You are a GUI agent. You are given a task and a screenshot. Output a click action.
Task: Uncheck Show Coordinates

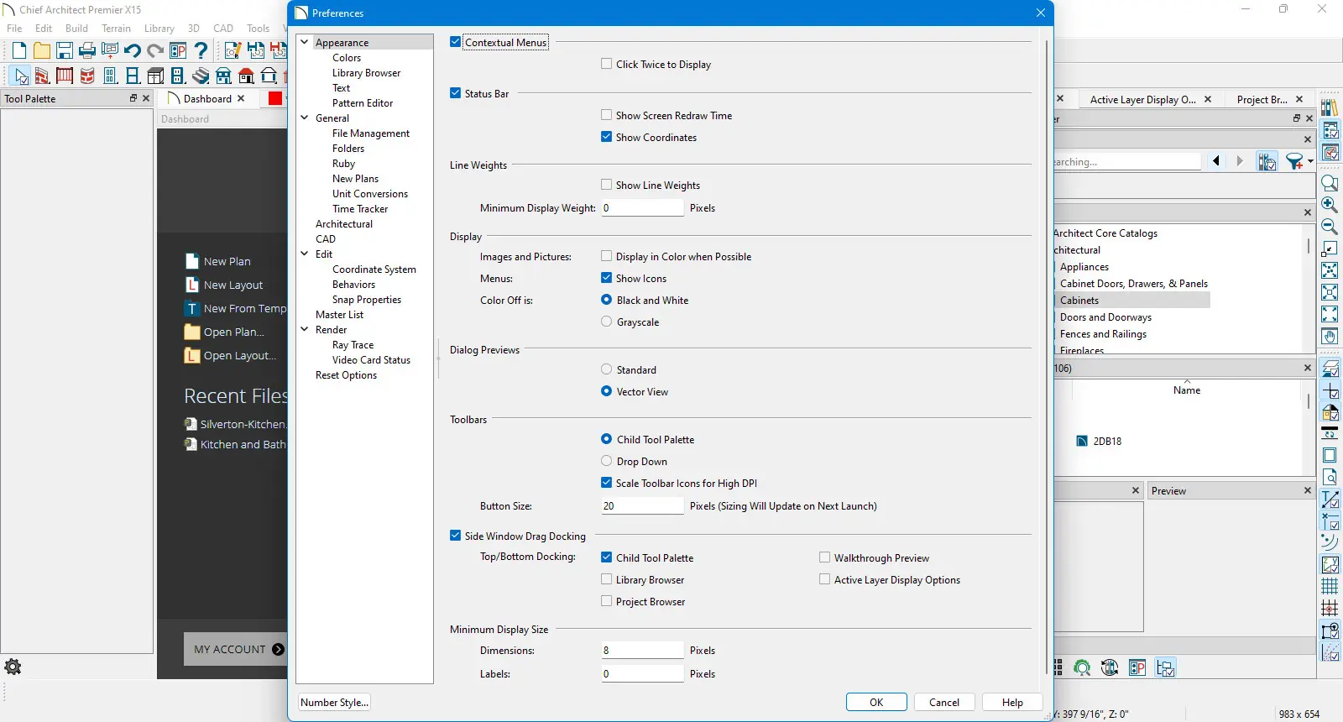607,137
